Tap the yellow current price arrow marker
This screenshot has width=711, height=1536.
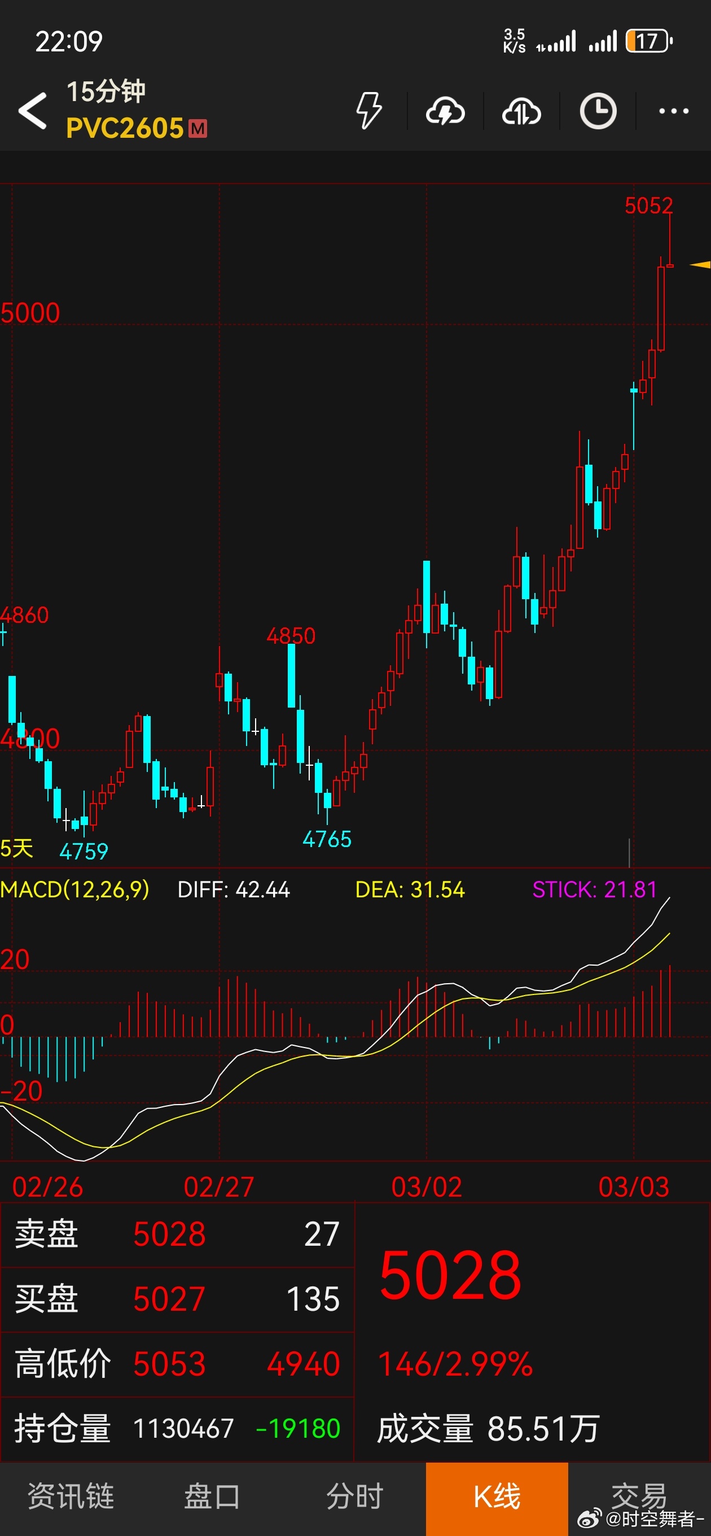[x=700, y=265]
